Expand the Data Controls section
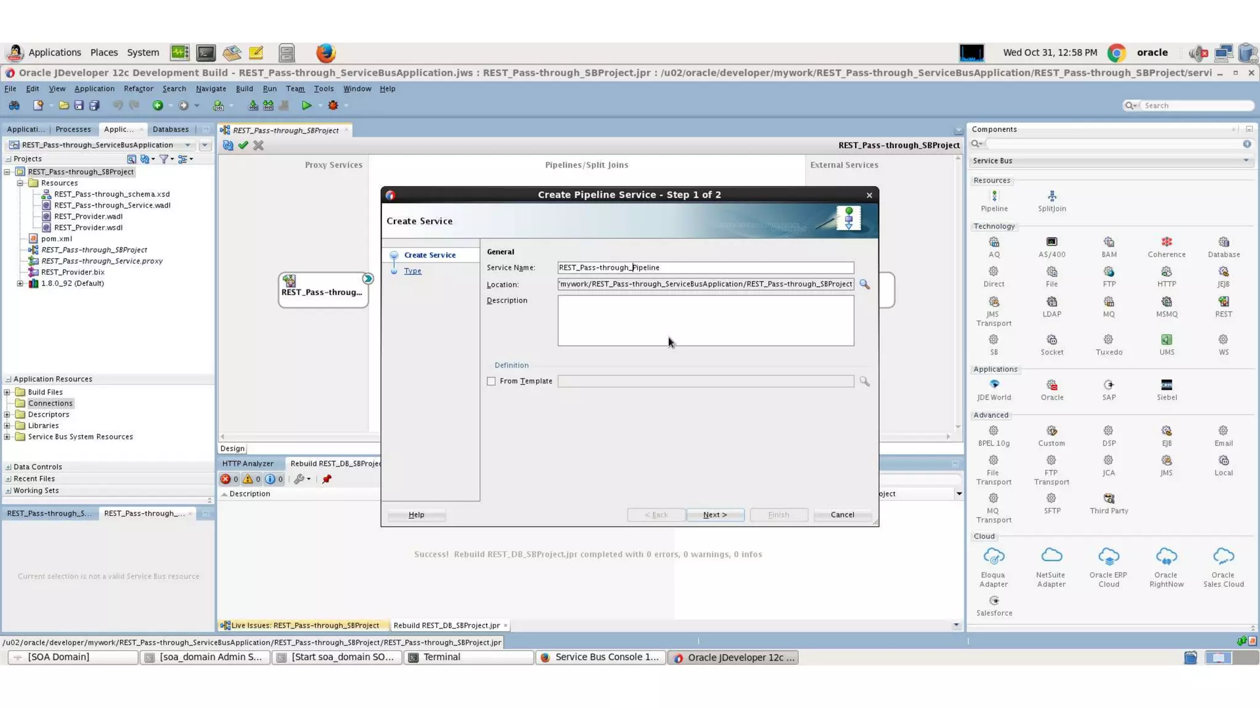 tap(8, 467)
